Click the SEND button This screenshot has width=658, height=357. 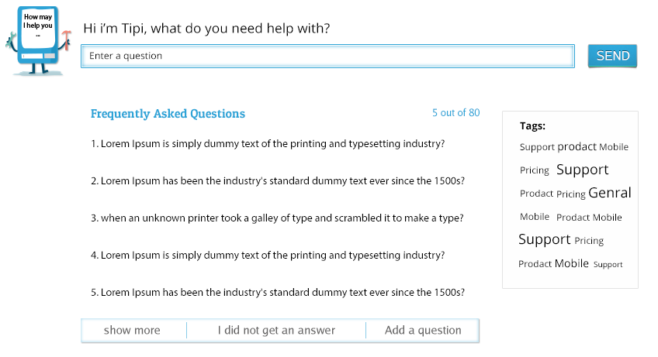pos(612,56)
